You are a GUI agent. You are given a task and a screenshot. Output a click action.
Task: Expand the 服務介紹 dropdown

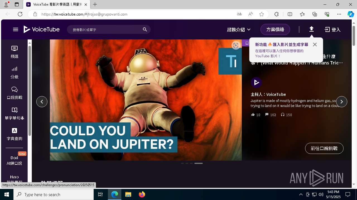[239, 29]
